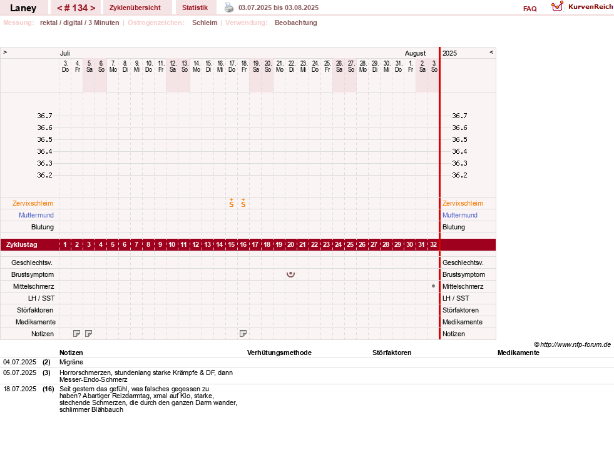
Task: Click the 'Beobachtung' Verwendung value
Action: 295,22
